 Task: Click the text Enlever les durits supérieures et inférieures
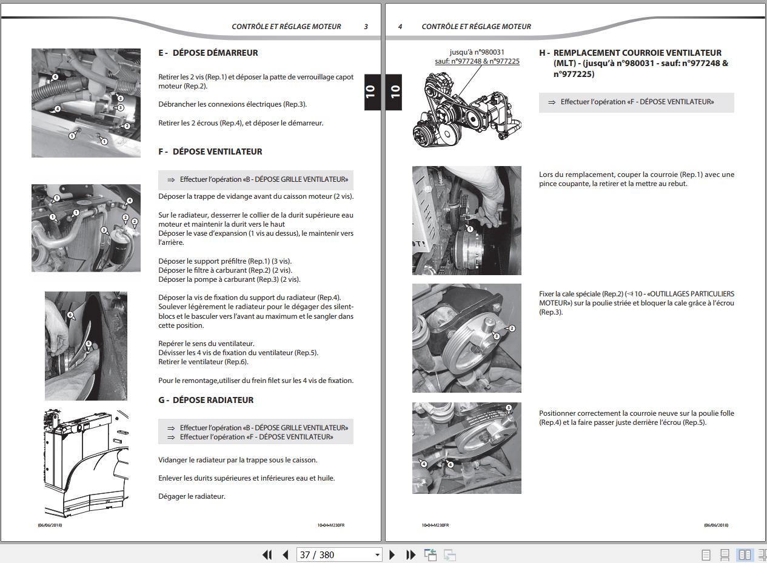click(x=247, y=478)
